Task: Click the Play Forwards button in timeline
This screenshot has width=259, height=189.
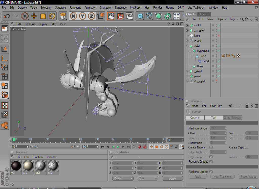Action: point(118,147)
